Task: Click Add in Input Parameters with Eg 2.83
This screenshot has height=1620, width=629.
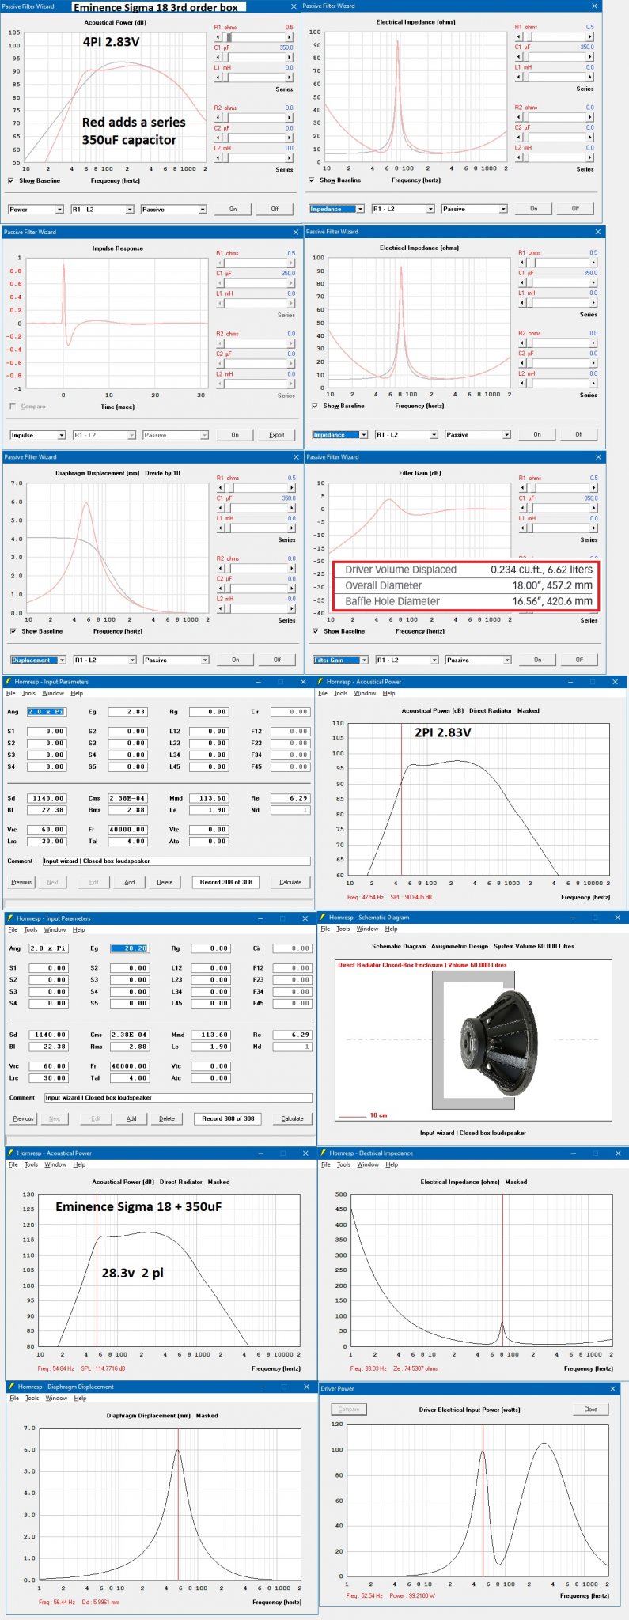Action: 130,882
